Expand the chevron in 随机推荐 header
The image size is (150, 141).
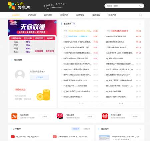click(141, 129)
